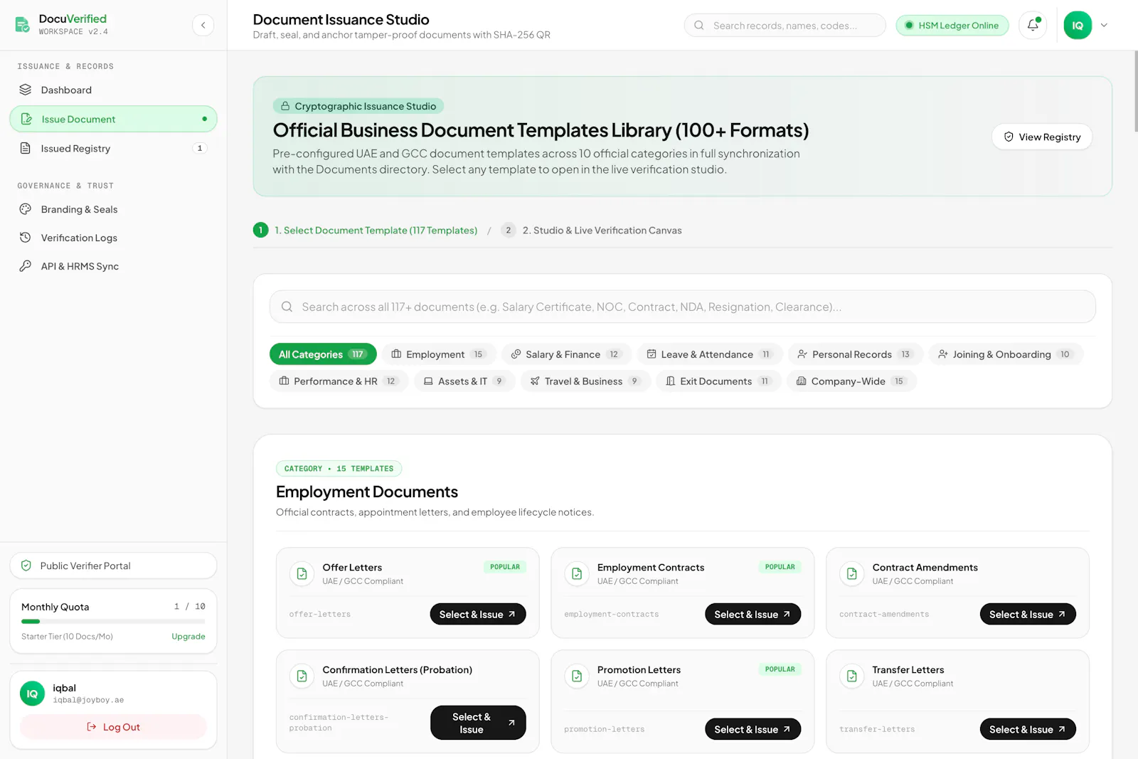Collapse the sidebar with the chevron button

[x=203, y=25]
